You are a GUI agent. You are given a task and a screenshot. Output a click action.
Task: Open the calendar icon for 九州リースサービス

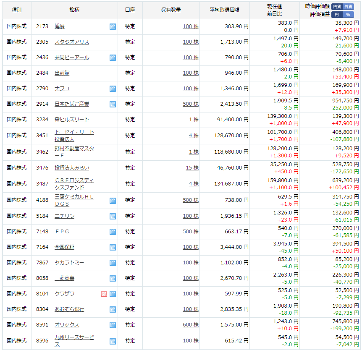click(x=113, y=341)
